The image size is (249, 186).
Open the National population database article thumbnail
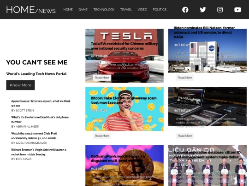point(207,166)
